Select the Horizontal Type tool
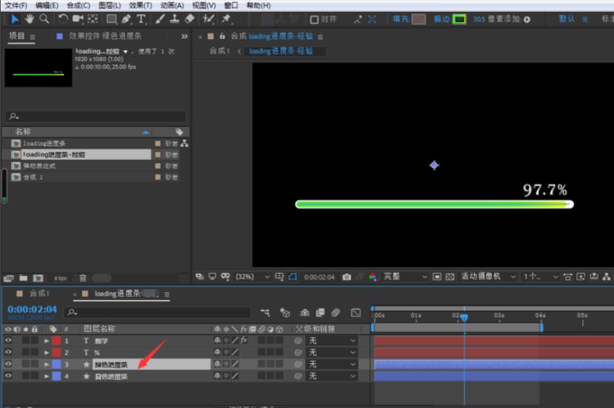The image size is (614, 408). (x=141, y=18)
